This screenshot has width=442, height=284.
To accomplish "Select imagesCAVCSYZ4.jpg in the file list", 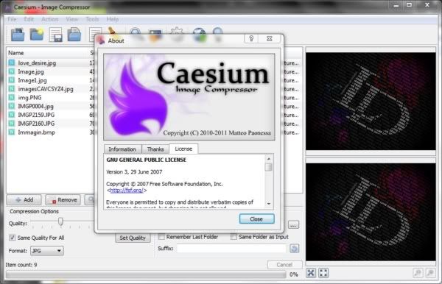I will 46,89.
